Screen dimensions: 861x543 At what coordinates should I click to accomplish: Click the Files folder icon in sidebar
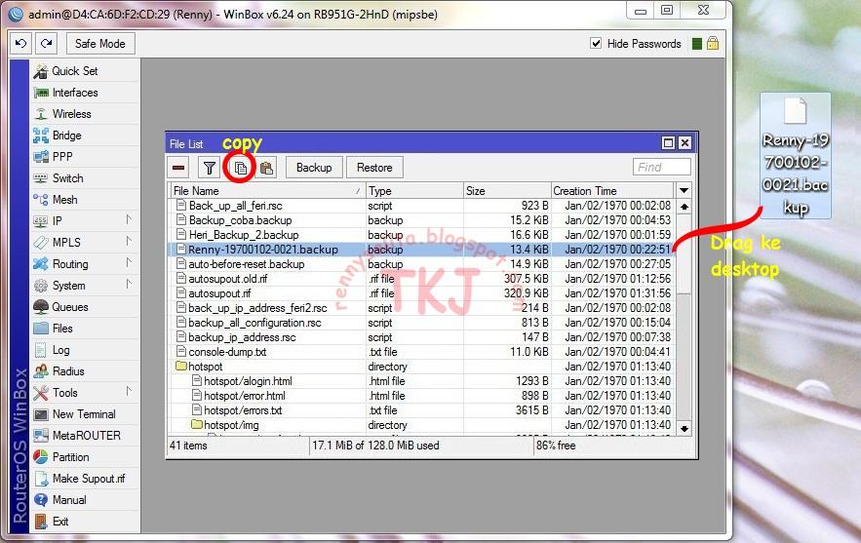[x=41, y=329]
